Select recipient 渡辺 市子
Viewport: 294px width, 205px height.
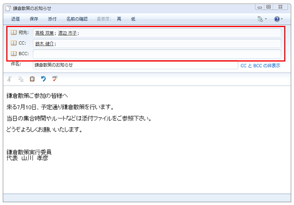click(x=67, y=33)
